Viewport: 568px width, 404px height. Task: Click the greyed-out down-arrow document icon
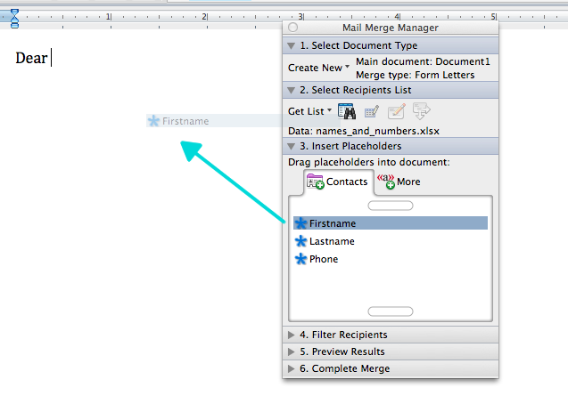point(421,111)
